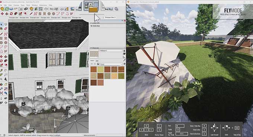Select the Orbit tool
Viewport: 253px width, 137px height.
1,84
